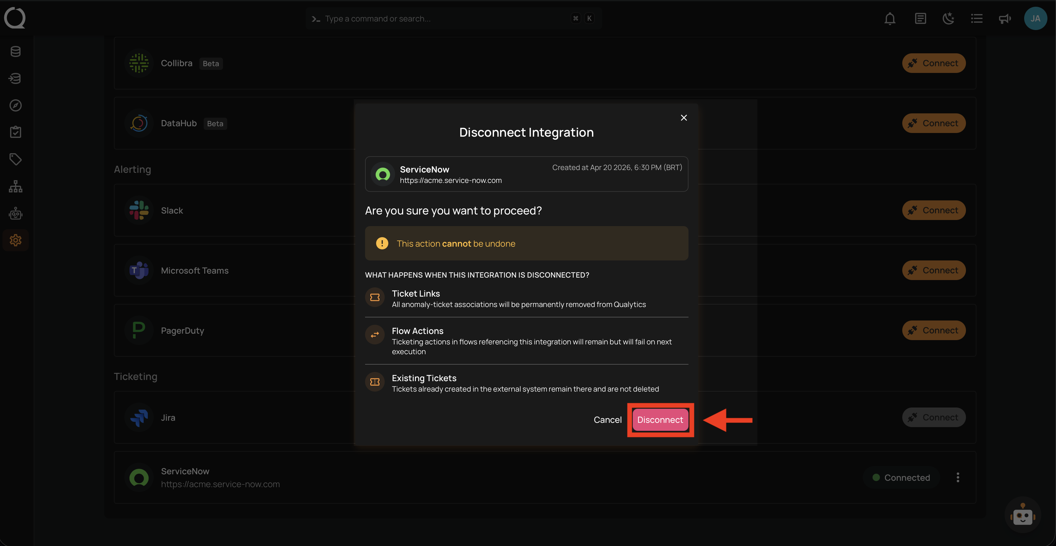The image size is (1056, 546).
Task: Click the ServiceNow Connected status badge
Action: pos(901,477)
